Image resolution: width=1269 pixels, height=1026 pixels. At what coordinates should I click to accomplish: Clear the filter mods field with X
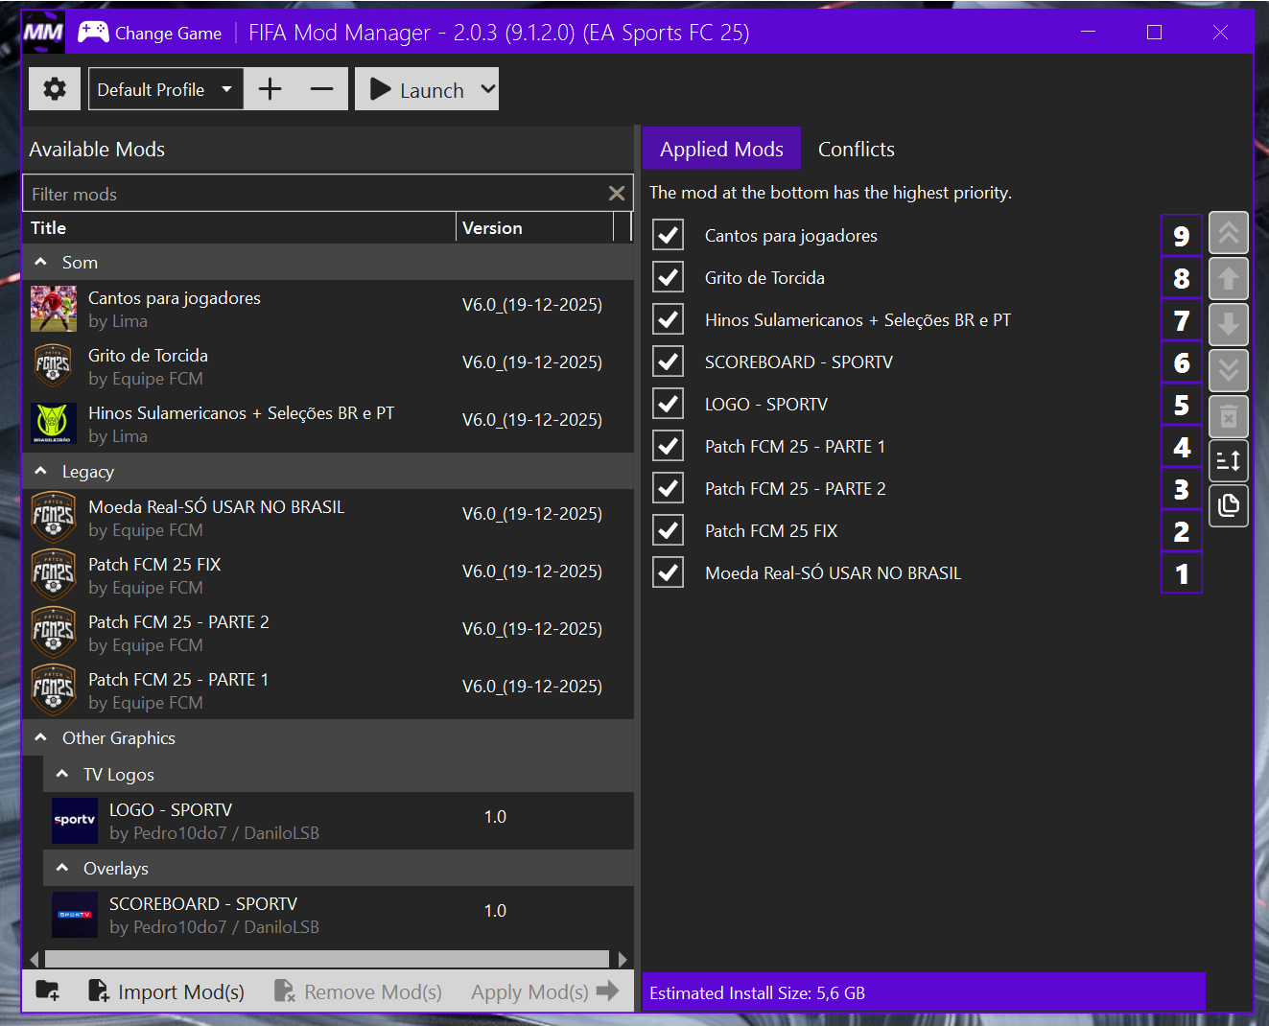pos(617,194)
